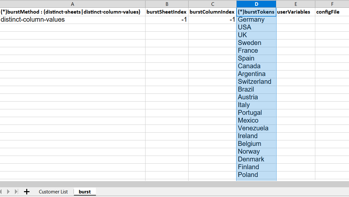This screenshot has width=349, height=197.
Task: Select the Ireland cell
Action: coord(256,137)
